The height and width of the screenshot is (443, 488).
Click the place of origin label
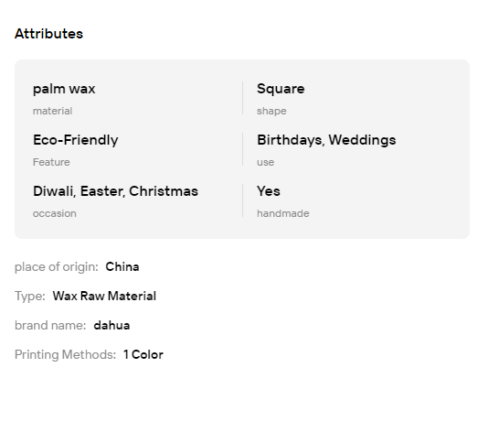tap(57, 267)
